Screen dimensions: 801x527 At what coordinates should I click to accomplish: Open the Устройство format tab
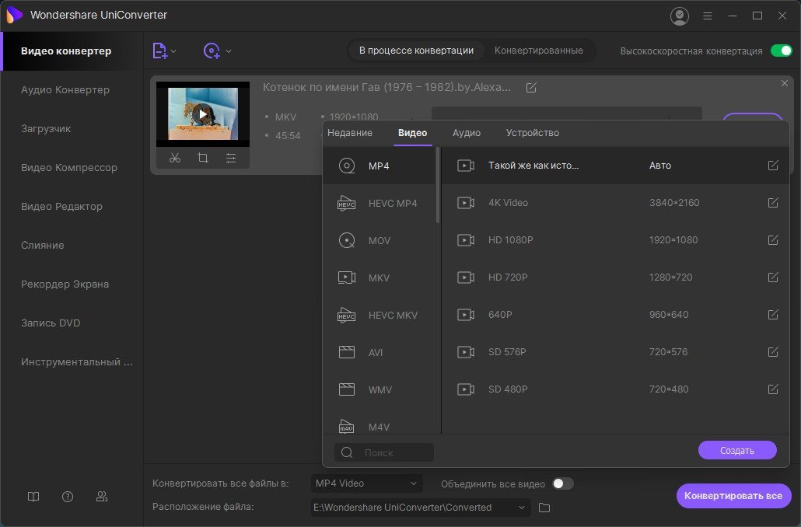[x=532, y=133]
